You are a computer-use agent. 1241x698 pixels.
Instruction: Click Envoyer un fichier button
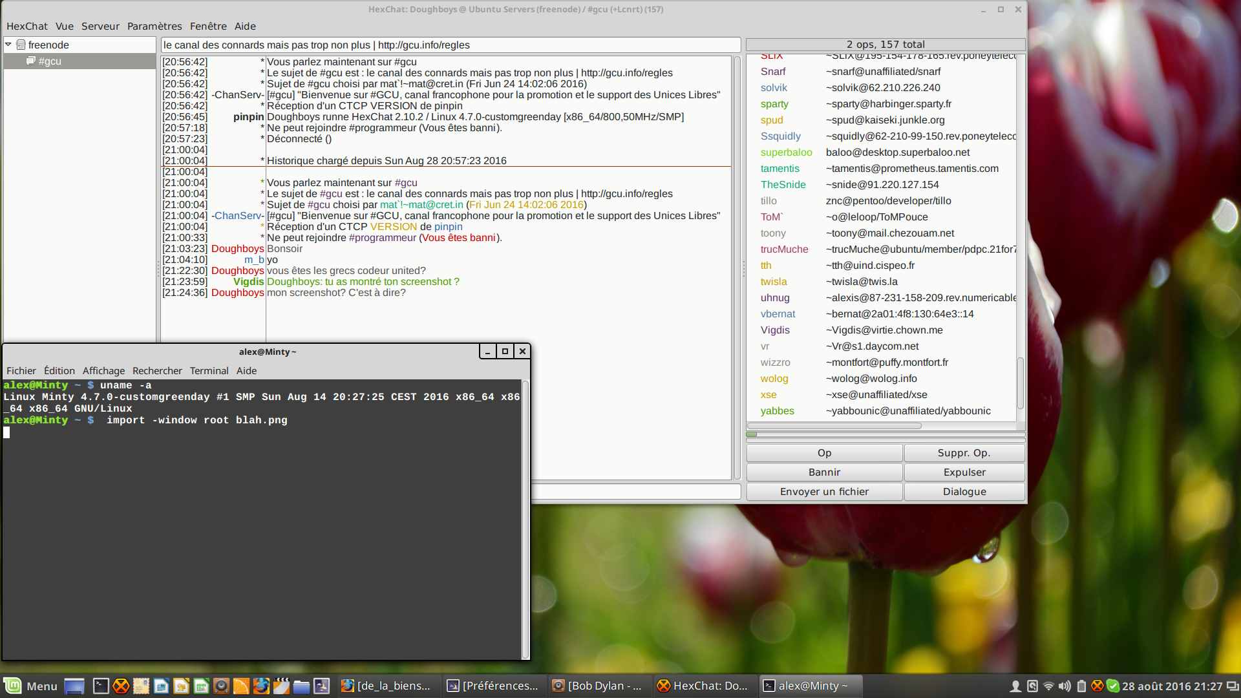pyautogui.click(x=824, y=492)
